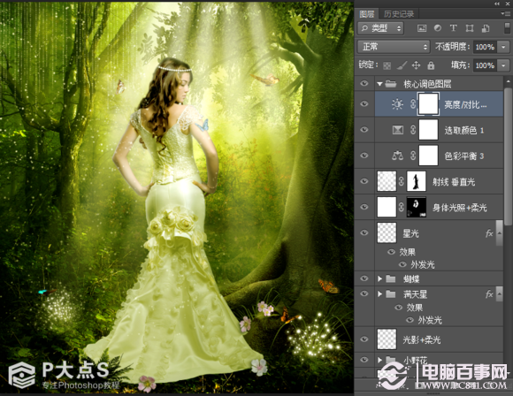Click the Brightness/Contrast sun adjustment icon
This screenshot has height=396, width=513.
click(x=397, y=104)
